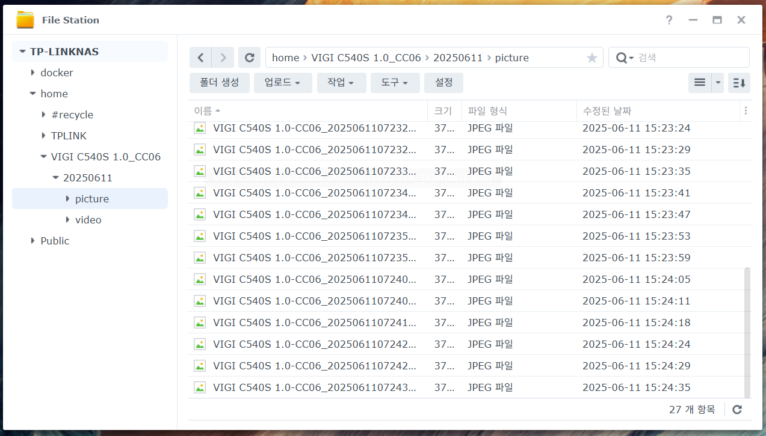766x436 pixels.
Task: Open view mode dropdown arrow
Action: [x=717, y=83]
